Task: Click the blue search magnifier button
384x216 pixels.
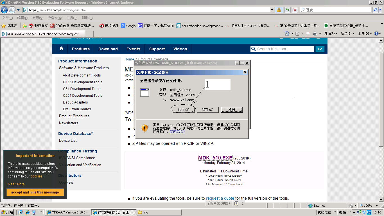Action: pos(375,10)
